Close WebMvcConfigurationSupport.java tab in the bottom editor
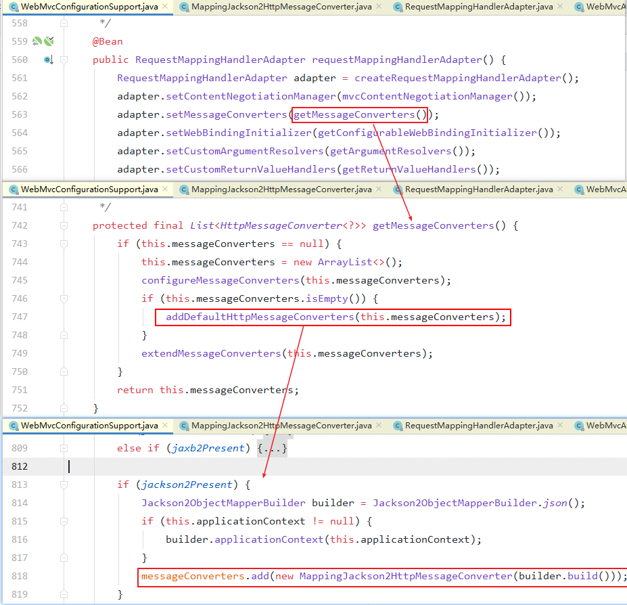This screenshot has height=605, width=627. (166, 426)
